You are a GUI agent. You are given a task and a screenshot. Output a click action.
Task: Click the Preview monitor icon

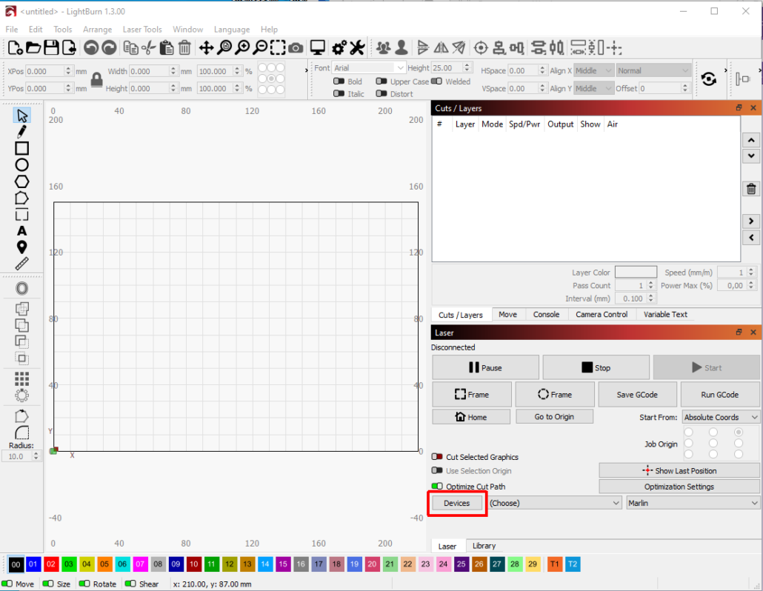click(318, 48)
